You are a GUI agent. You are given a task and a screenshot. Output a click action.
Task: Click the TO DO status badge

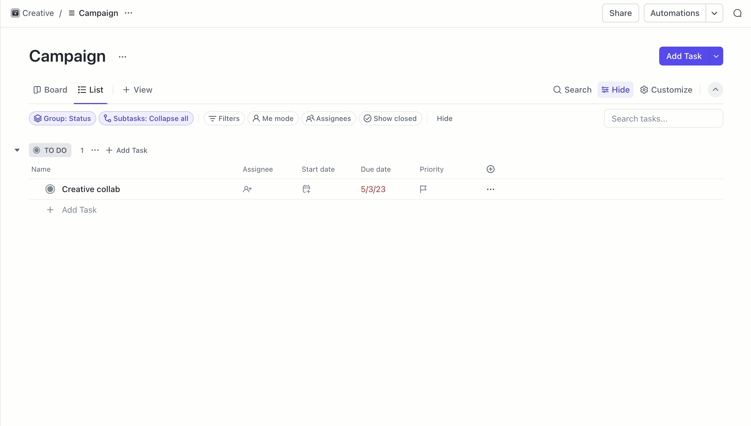click(50, 150)
